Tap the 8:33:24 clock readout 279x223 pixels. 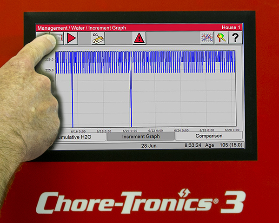pyautogui.click(x=193, y=145)
